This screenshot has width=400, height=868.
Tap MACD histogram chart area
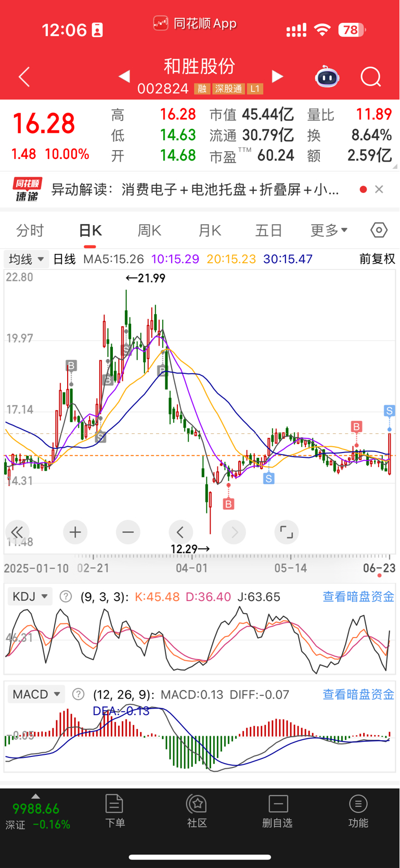pos(200,738)
